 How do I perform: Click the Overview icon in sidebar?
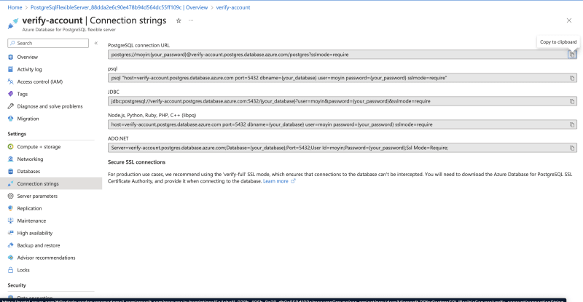pyautogui.click(x=10, y=57)
